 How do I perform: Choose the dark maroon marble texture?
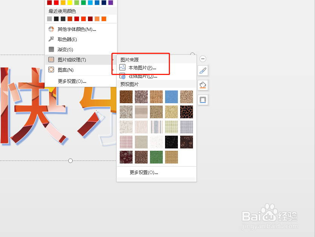click(126, 157)
